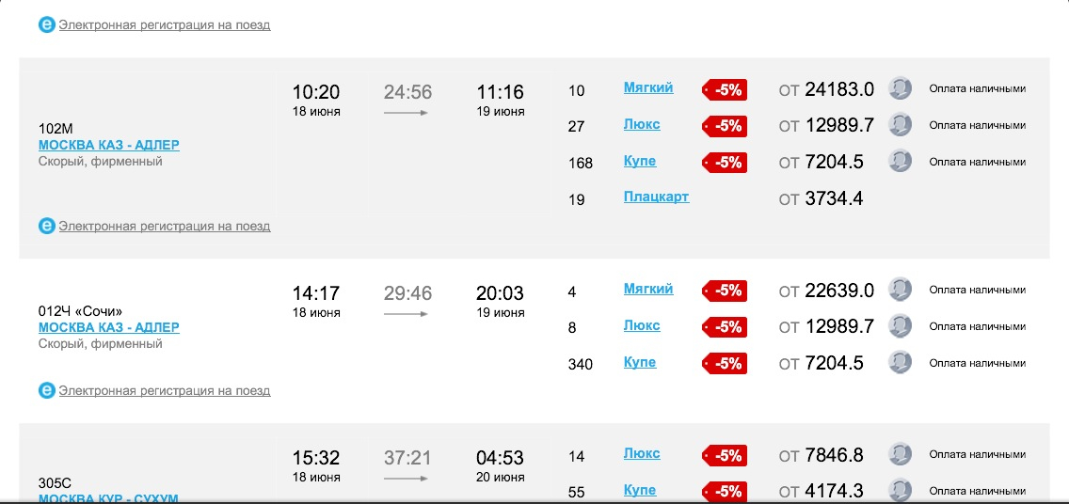Select Люкс class for train 102М
Viewport: 1069px width, 504px height.
pyautogui.click(x=642, y=124)
